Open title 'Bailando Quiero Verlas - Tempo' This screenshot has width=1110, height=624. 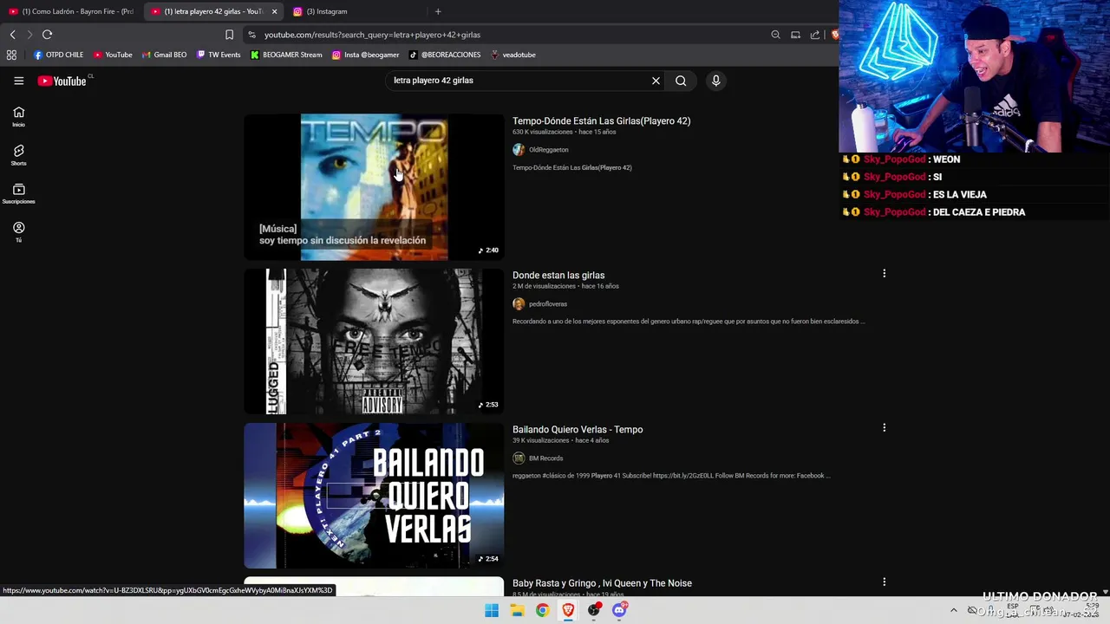pyautogui.click(x=578, y=430)
